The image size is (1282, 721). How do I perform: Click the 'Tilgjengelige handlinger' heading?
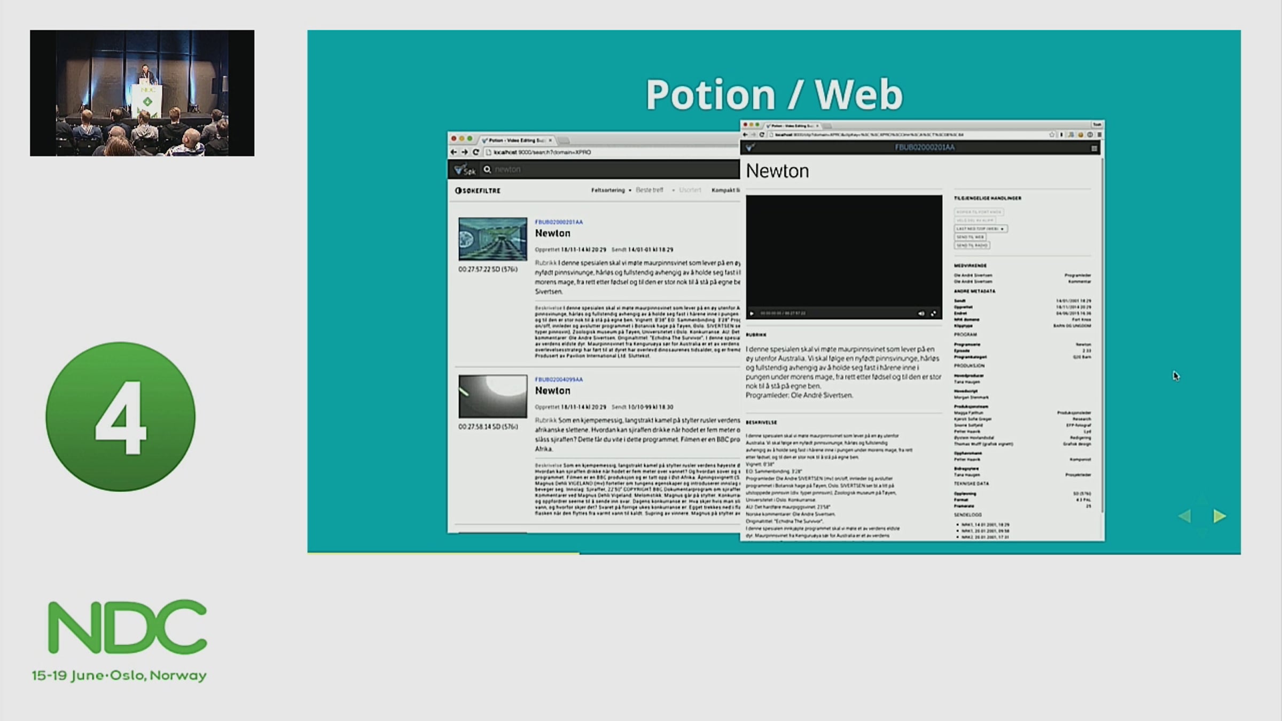pos(988,198)
